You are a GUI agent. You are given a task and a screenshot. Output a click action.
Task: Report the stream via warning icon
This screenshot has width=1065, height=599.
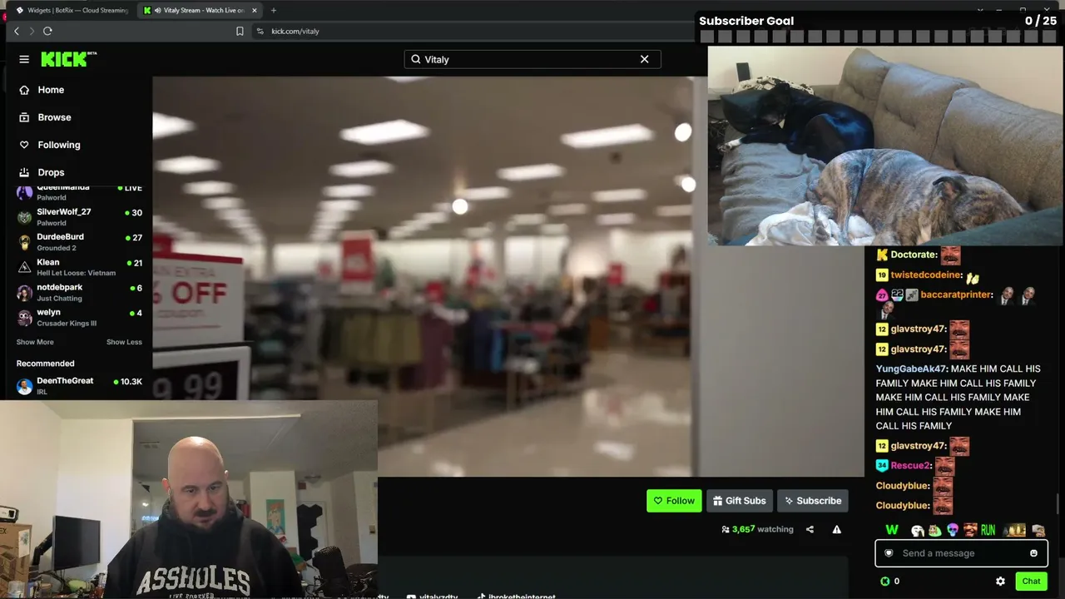coord(837,529)
